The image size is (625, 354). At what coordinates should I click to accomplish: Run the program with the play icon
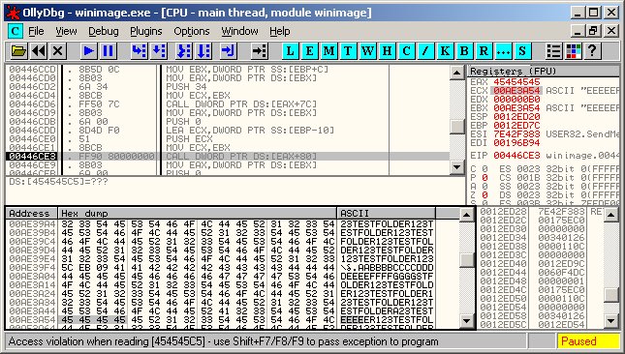[88, 51]
